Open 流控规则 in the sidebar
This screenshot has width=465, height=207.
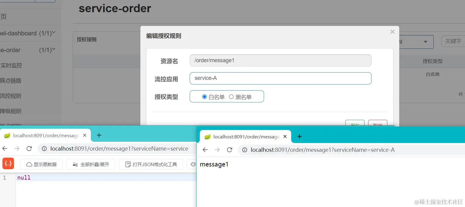pos(11,96)
